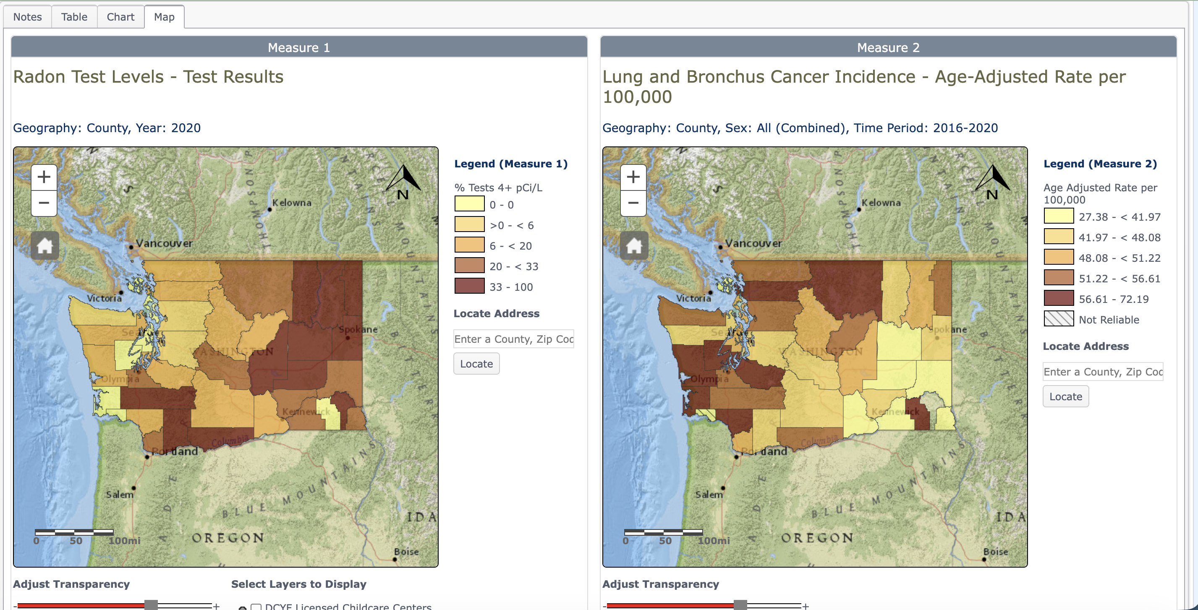Click the Measure 2 transparency slider handle
Screen dimensions: 1198x610
[740, 605]
